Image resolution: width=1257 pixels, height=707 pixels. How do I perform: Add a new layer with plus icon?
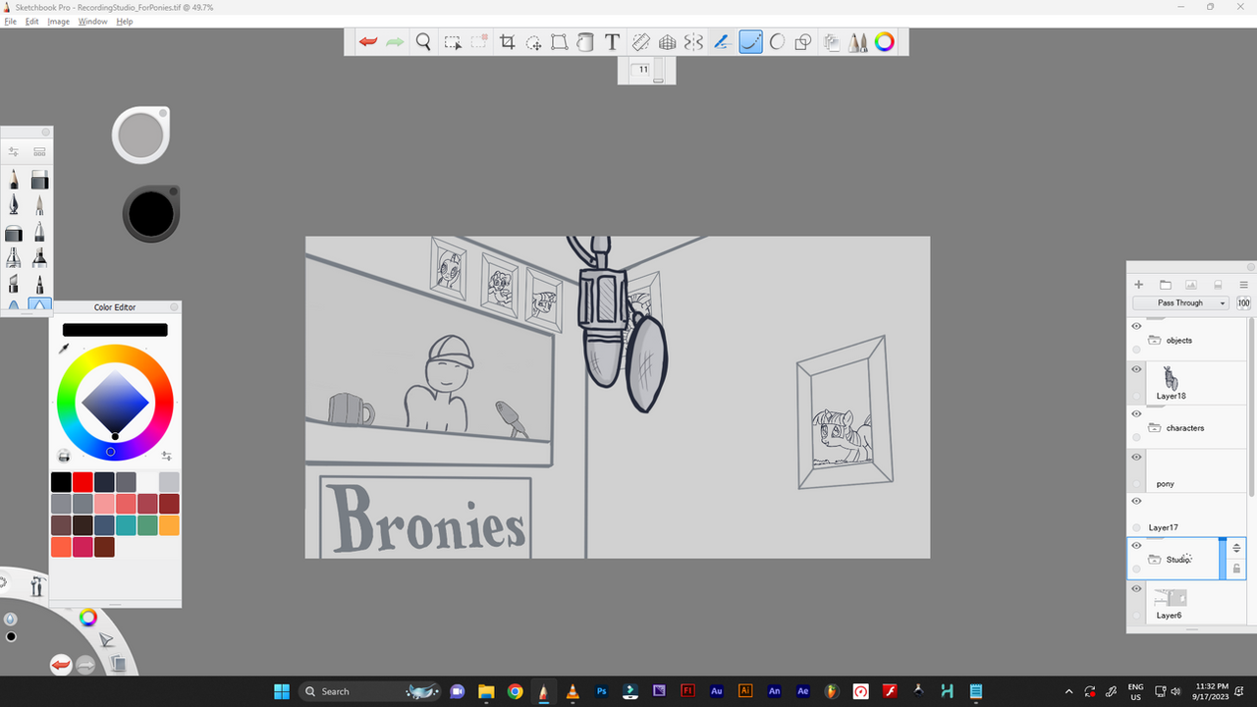(x=1139, y=285)
